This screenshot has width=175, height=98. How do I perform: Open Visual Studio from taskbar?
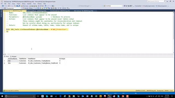(114, 96)
